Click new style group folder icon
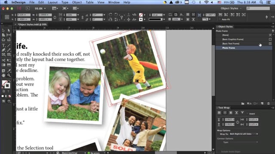This screenshot has width=275, height=154. 243,104
